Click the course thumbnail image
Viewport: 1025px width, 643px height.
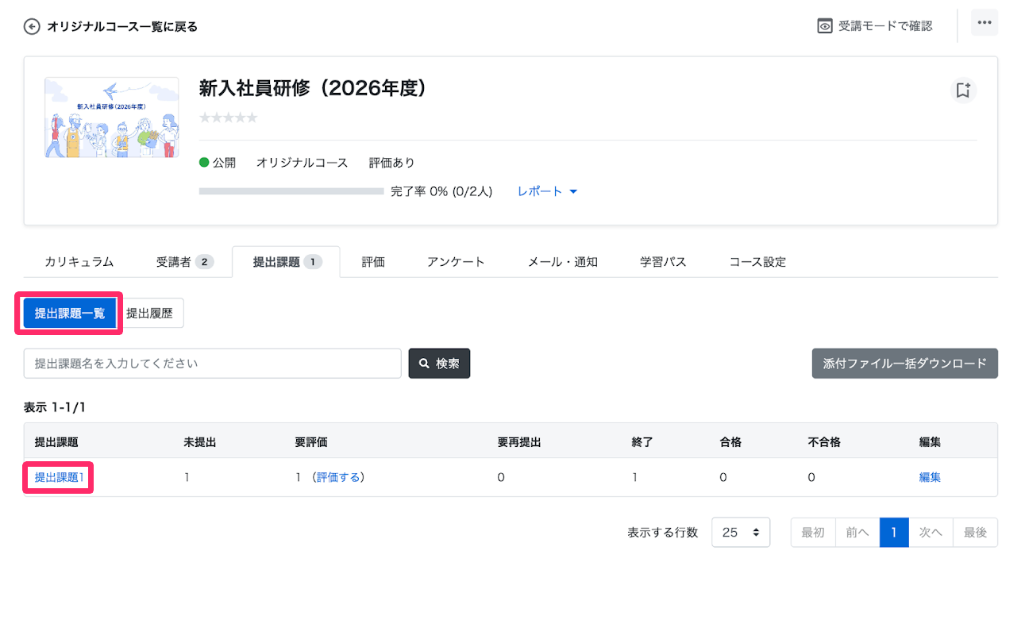click(x=112, y=117)
